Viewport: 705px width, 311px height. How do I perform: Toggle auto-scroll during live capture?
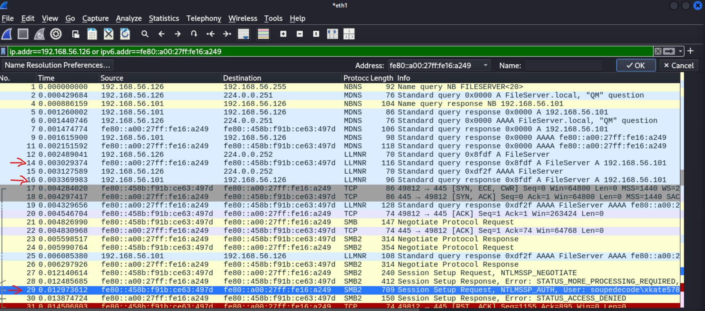243,34
